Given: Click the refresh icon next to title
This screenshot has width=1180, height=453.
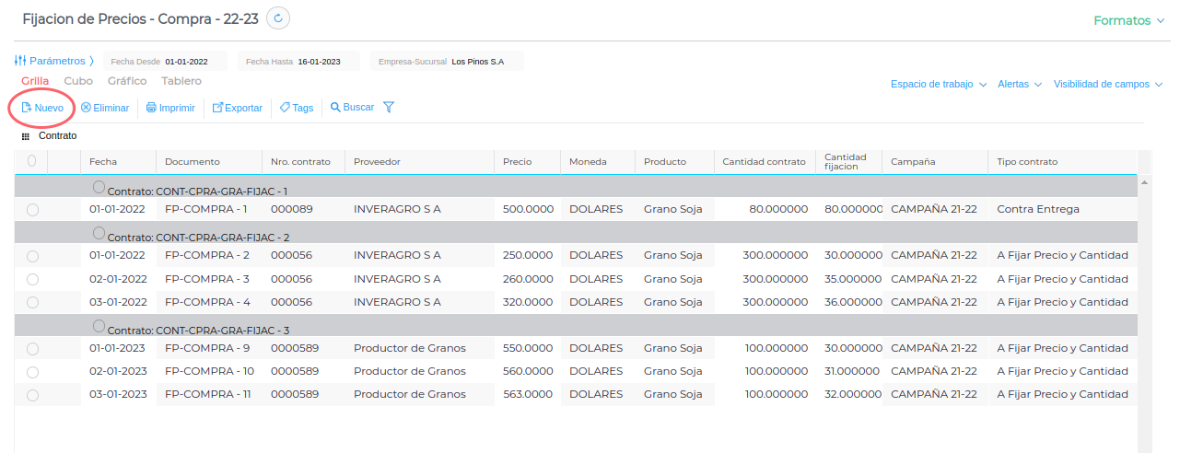Looking at the screenshot, I should point(277,17).
